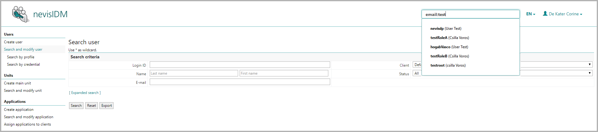Viewport: 598px width, 132px height.
Task: Choose testRoleA (Csilla Voros) from suggestions
Action: tap(449, 38)
